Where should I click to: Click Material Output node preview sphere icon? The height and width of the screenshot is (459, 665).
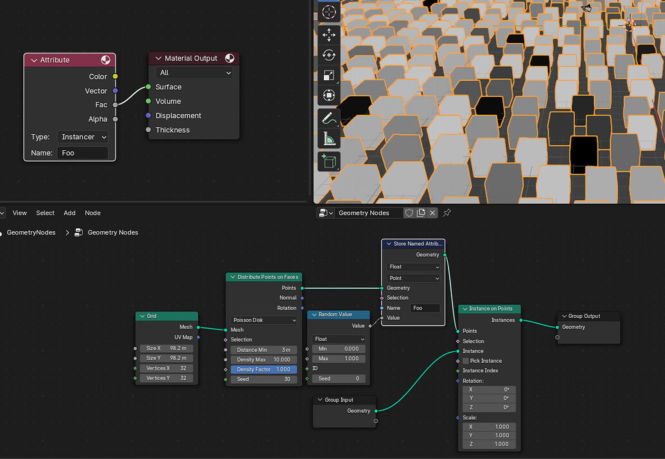[229, 58]
